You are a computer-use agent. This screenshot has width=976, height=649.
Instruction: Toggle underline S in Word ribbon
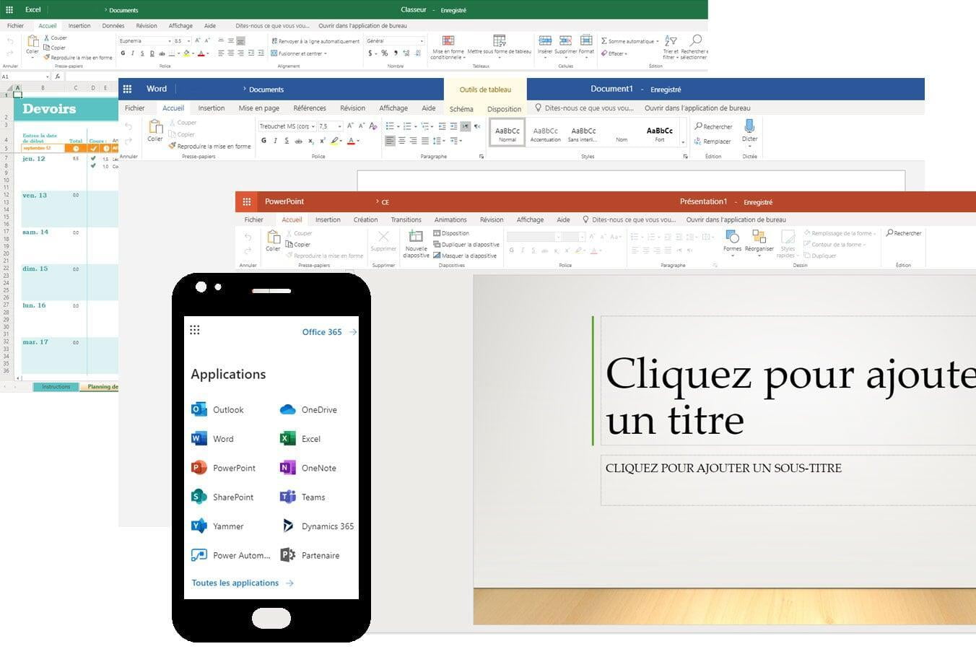[x=287, y=141]
